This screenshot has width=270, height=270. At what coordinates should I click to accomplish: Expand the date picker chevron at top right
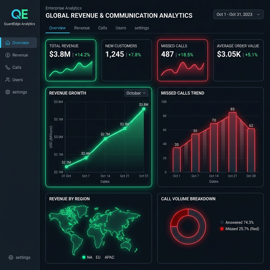258,14
